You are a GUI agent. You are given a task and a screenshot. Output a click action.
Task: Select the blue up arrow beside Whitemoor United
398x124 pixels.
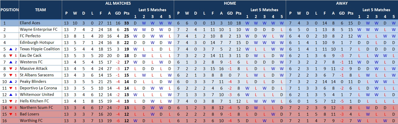click(11, 95)
